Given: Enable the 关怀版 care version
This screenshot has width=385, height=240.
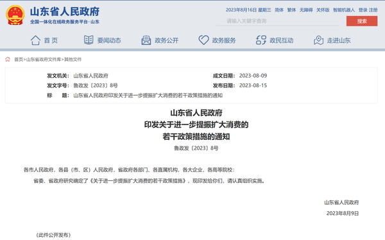Looking at the screenshot, I should pos(323,10).
